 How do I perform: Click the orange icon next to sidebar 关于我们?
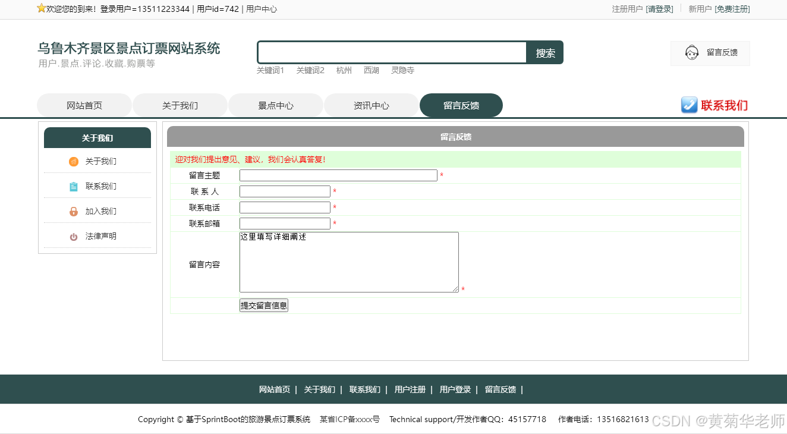[74, 162]
